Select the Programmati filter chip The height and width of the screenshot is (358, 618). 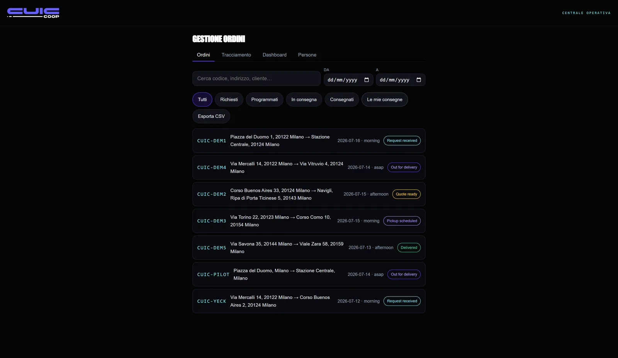click(265, 100)
